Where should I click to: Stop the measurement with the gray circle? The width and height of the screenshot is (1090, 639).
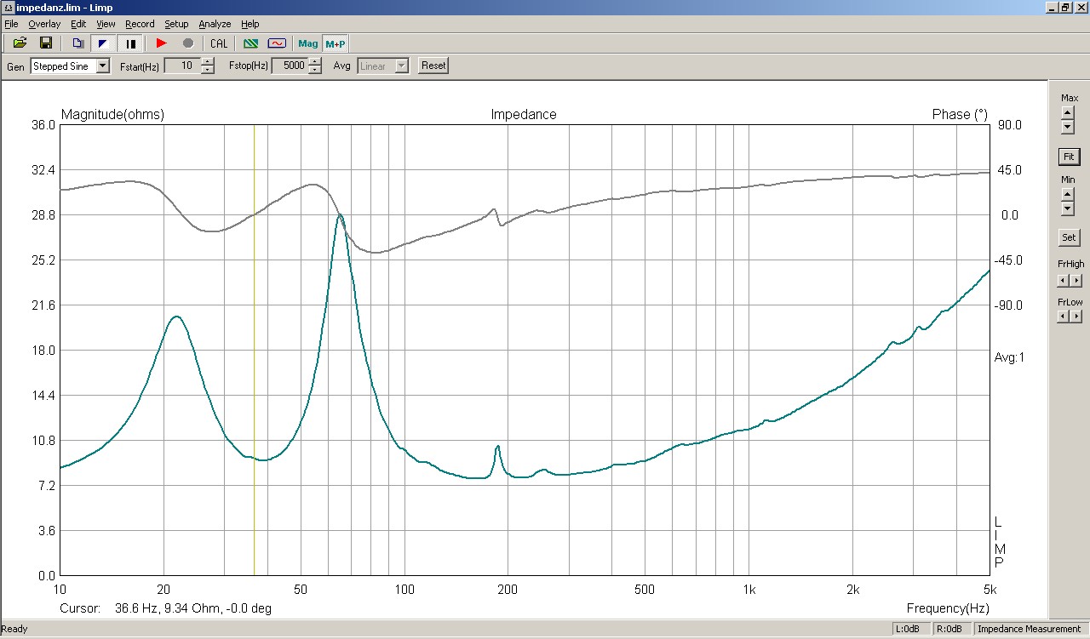(188, 43)
